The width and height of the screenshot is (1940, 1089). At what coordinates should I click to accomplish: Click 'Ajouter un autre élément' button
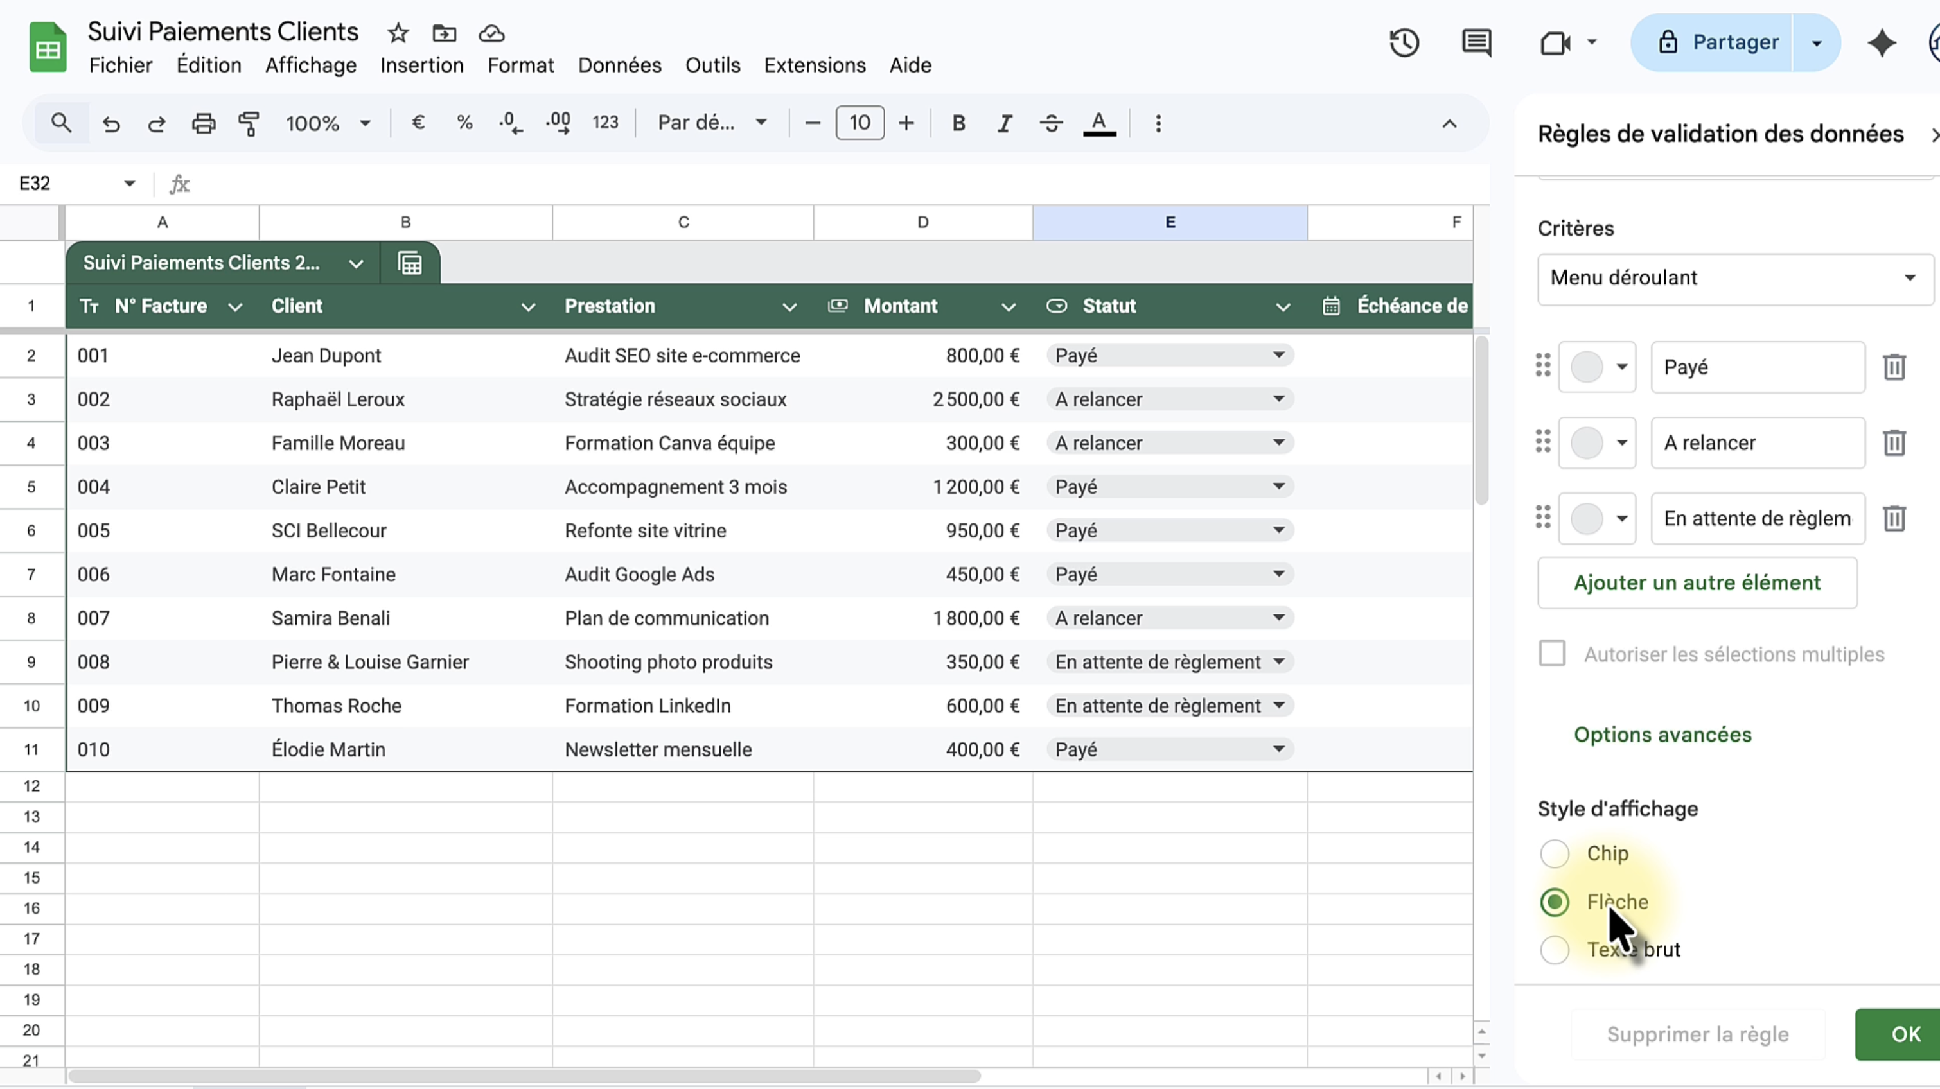(1697, 582)
